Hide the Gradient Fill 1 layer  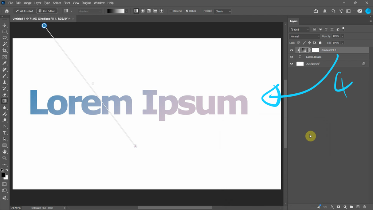click(x=291, y=50)
